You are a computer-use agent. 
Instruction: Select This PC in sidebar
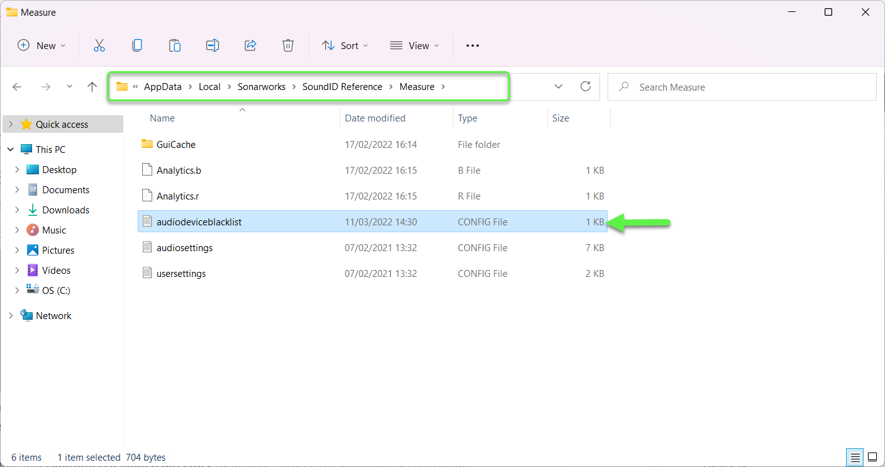(50, 149)
